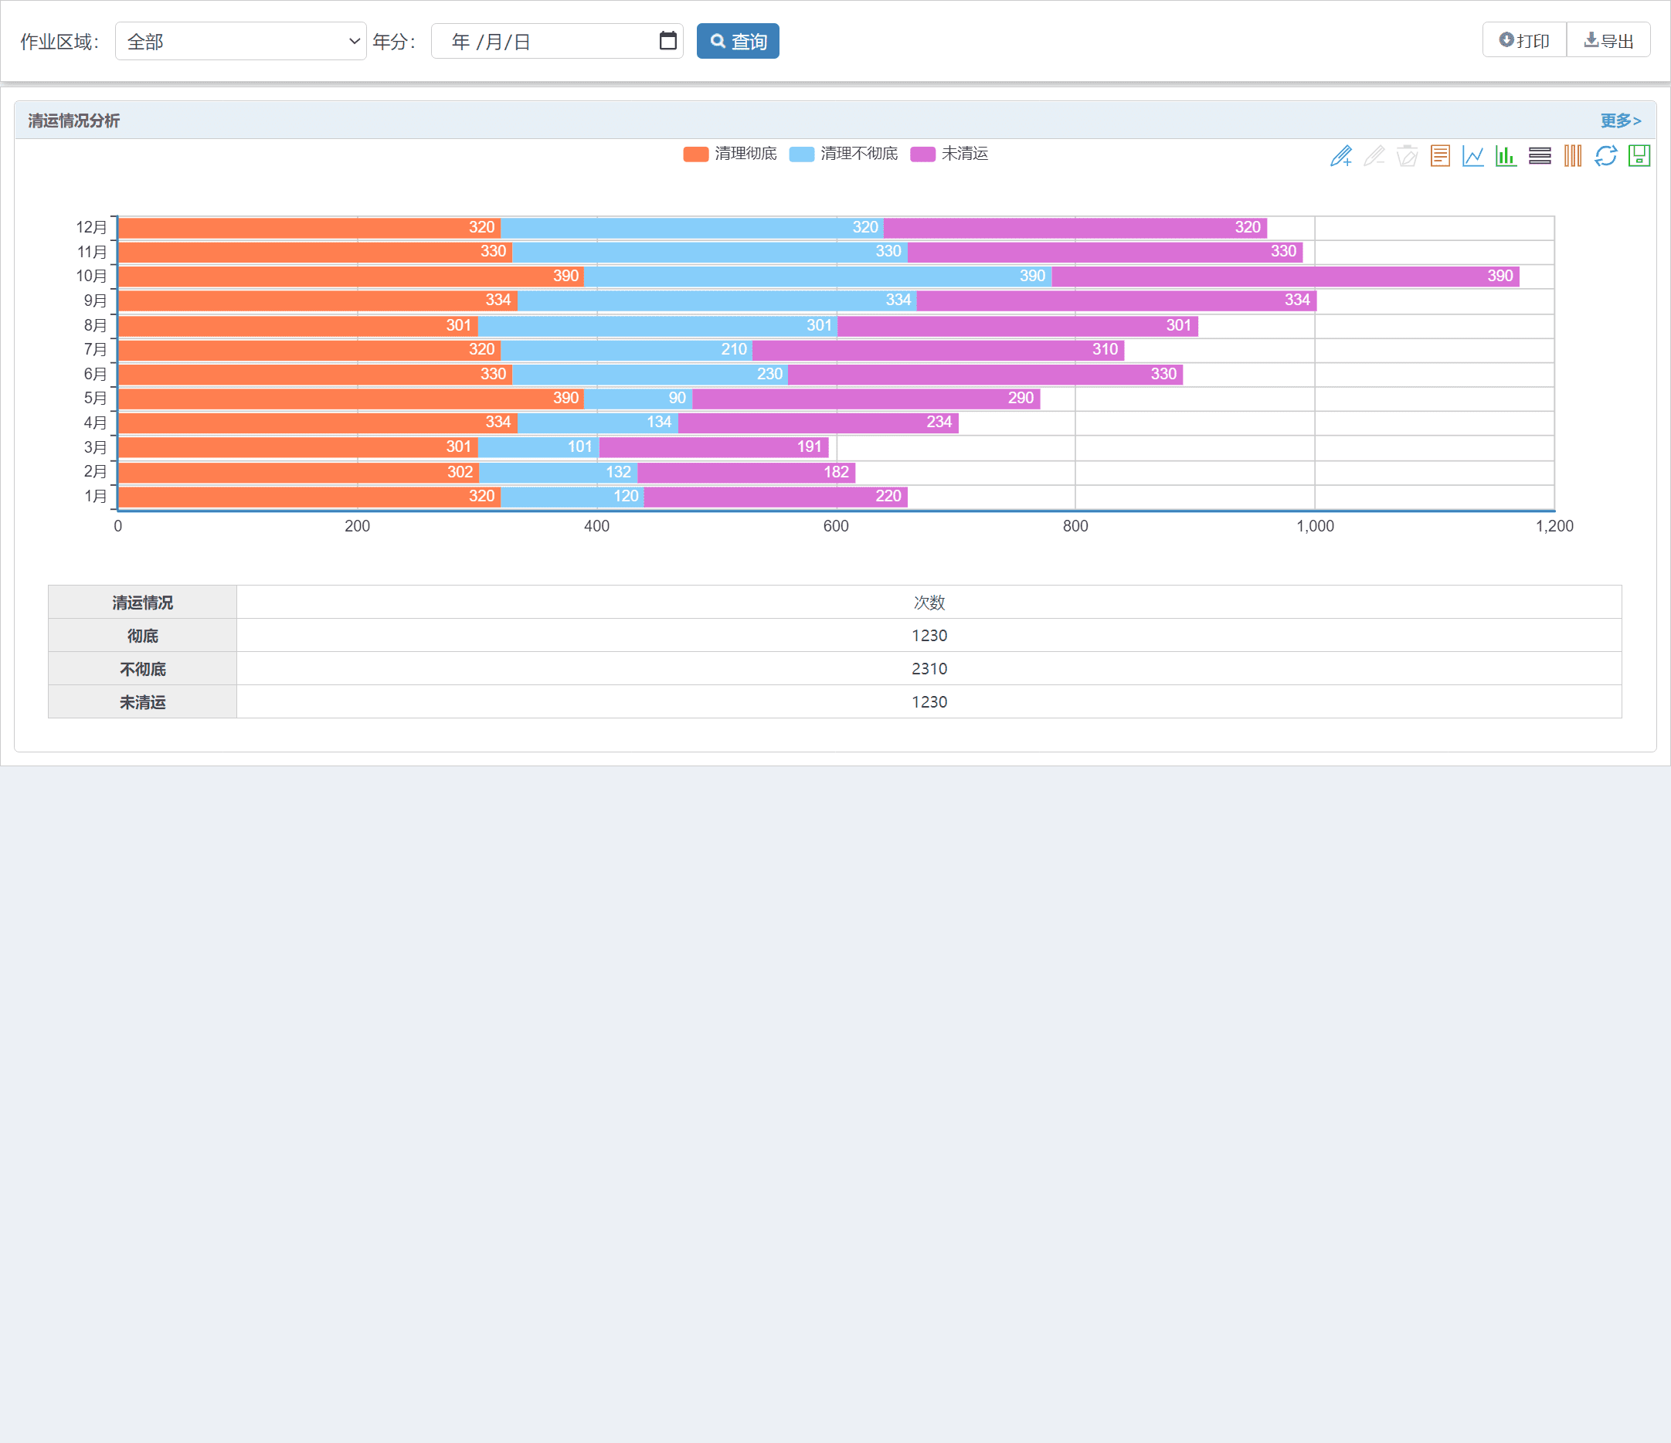Switch chart to tiled columns layout
This screenshot has height=1443, width=1671.
tap(1573, 156)
